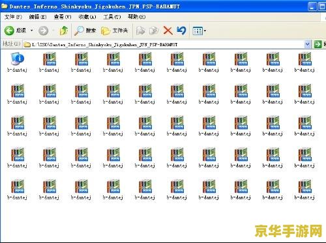
Task: Click the Move To toolbar icon
Action: point(141,31)
